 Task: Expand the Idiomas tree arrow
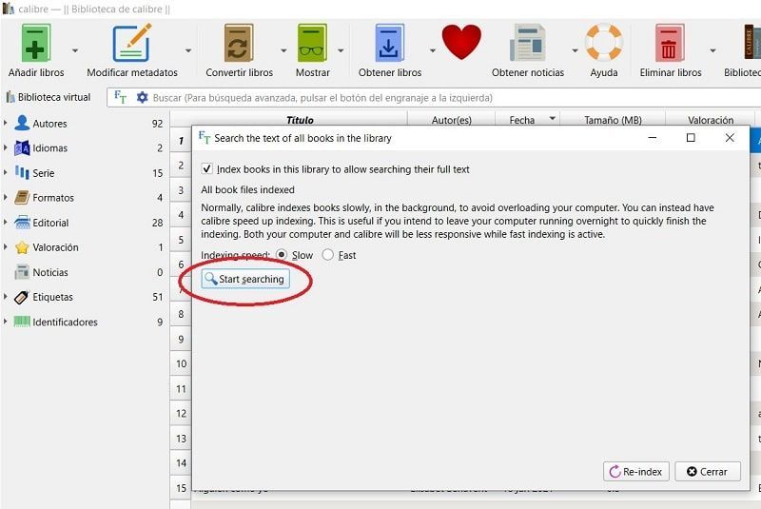(x=6, y=147)
